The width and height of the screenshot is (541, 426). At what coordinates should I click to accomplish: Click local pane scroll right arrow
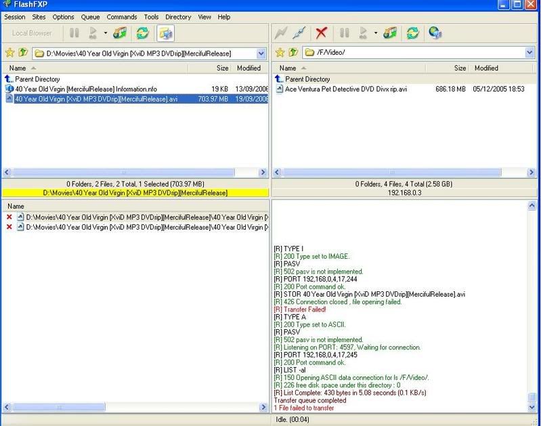[x=263, y=172]
